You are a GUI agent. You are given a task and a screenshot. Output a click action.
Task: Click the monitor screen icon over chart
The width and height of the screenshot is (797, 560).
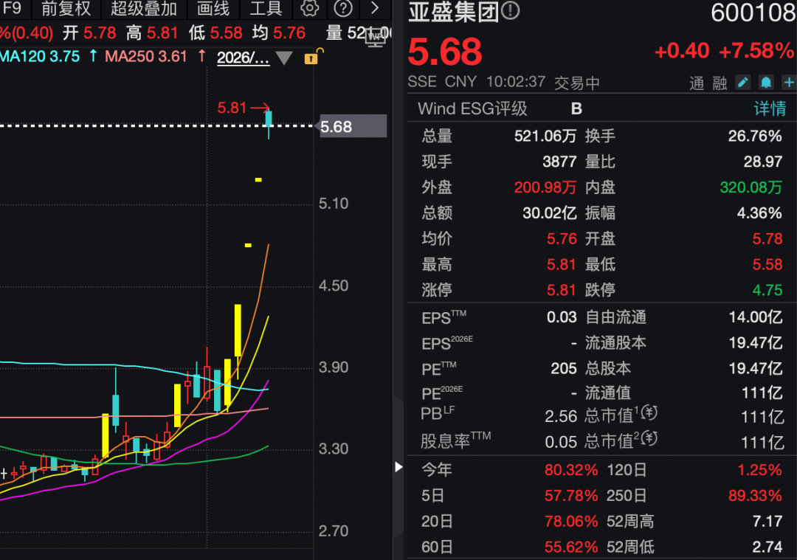[375, 38]
